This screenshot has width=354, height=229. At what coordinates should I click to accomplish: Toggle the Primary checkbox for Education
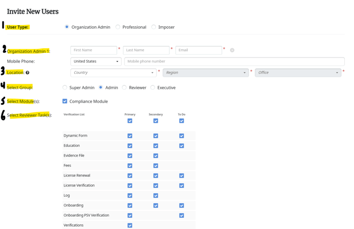[130, 146]
